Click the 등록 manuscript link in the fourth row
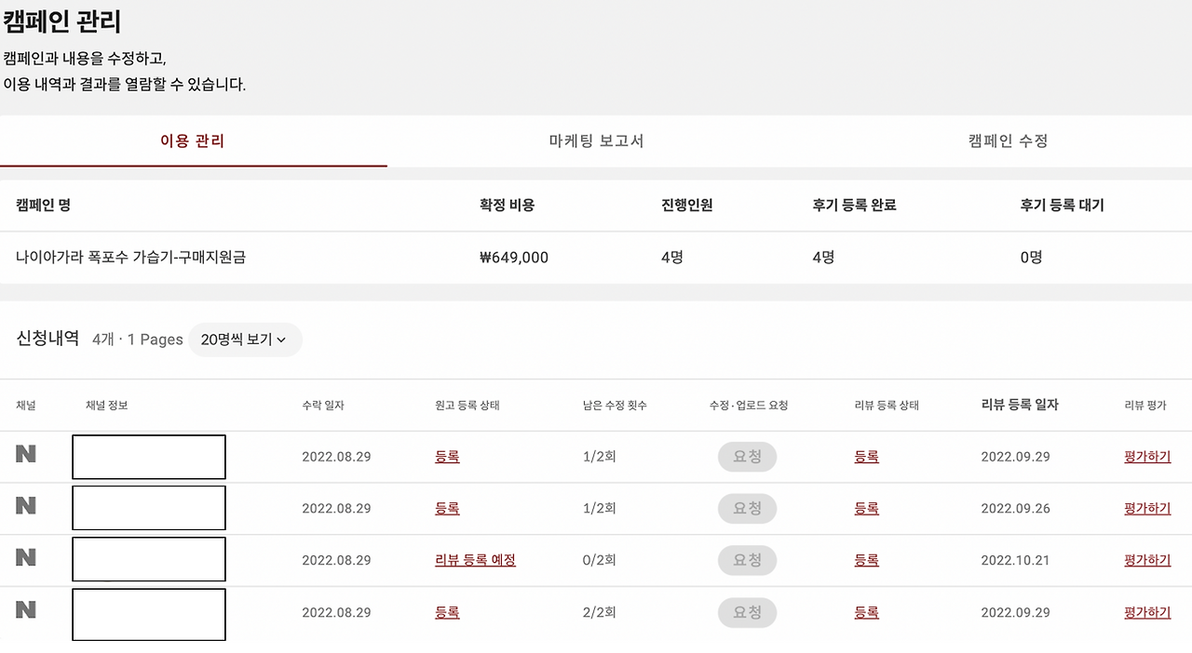 click(x=447, y=613)
